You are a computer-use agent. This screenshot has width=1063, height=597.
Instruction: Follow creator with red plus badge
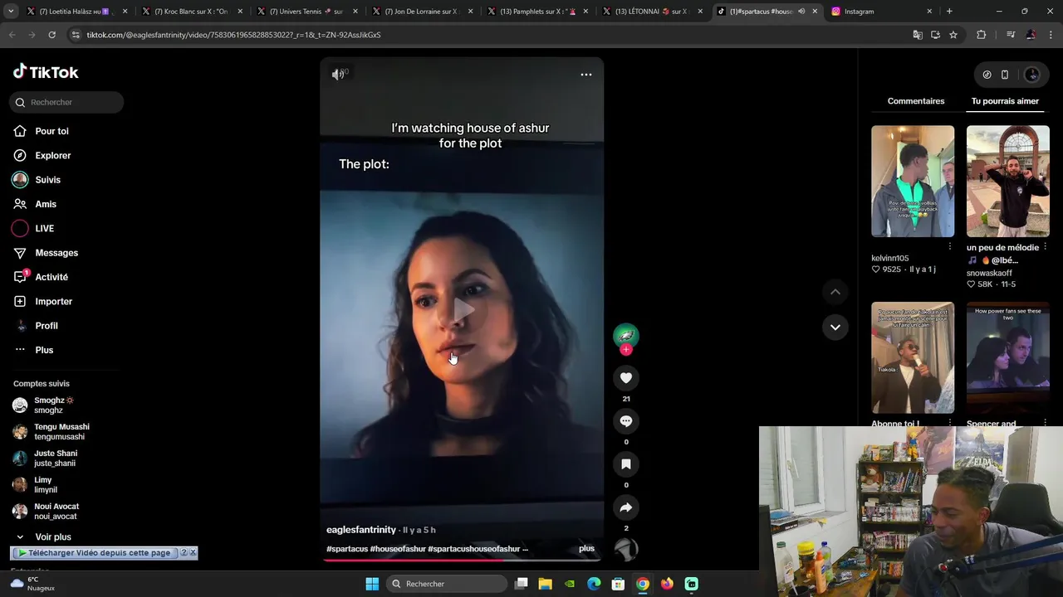[626, 350]
